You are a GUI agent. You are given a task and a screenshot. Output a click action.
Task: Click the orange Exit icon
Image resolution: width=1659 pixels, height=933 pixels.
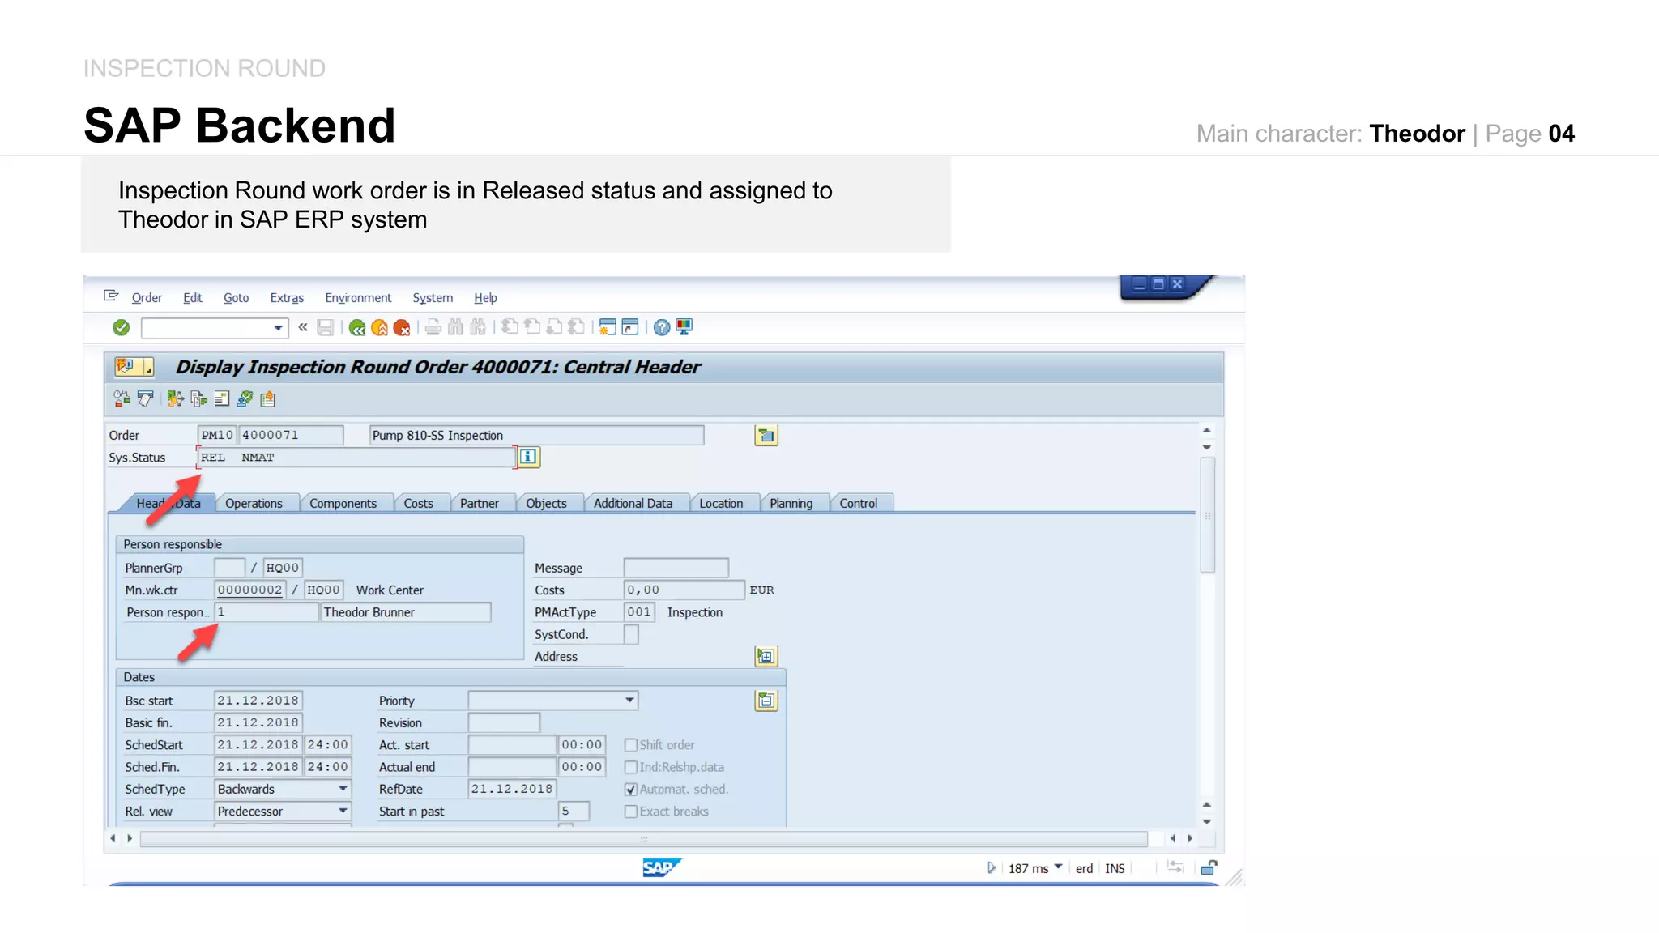point(379,327)
